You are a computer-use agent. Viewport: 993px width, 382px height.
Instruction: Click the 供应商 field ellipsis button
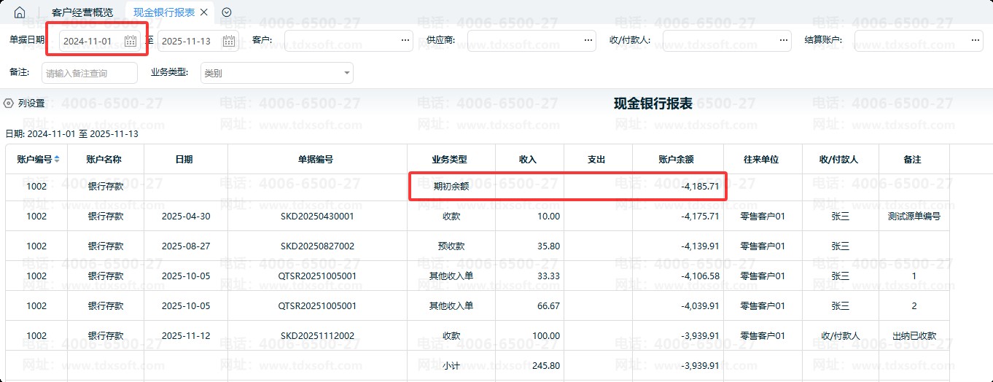click(588, 41)
